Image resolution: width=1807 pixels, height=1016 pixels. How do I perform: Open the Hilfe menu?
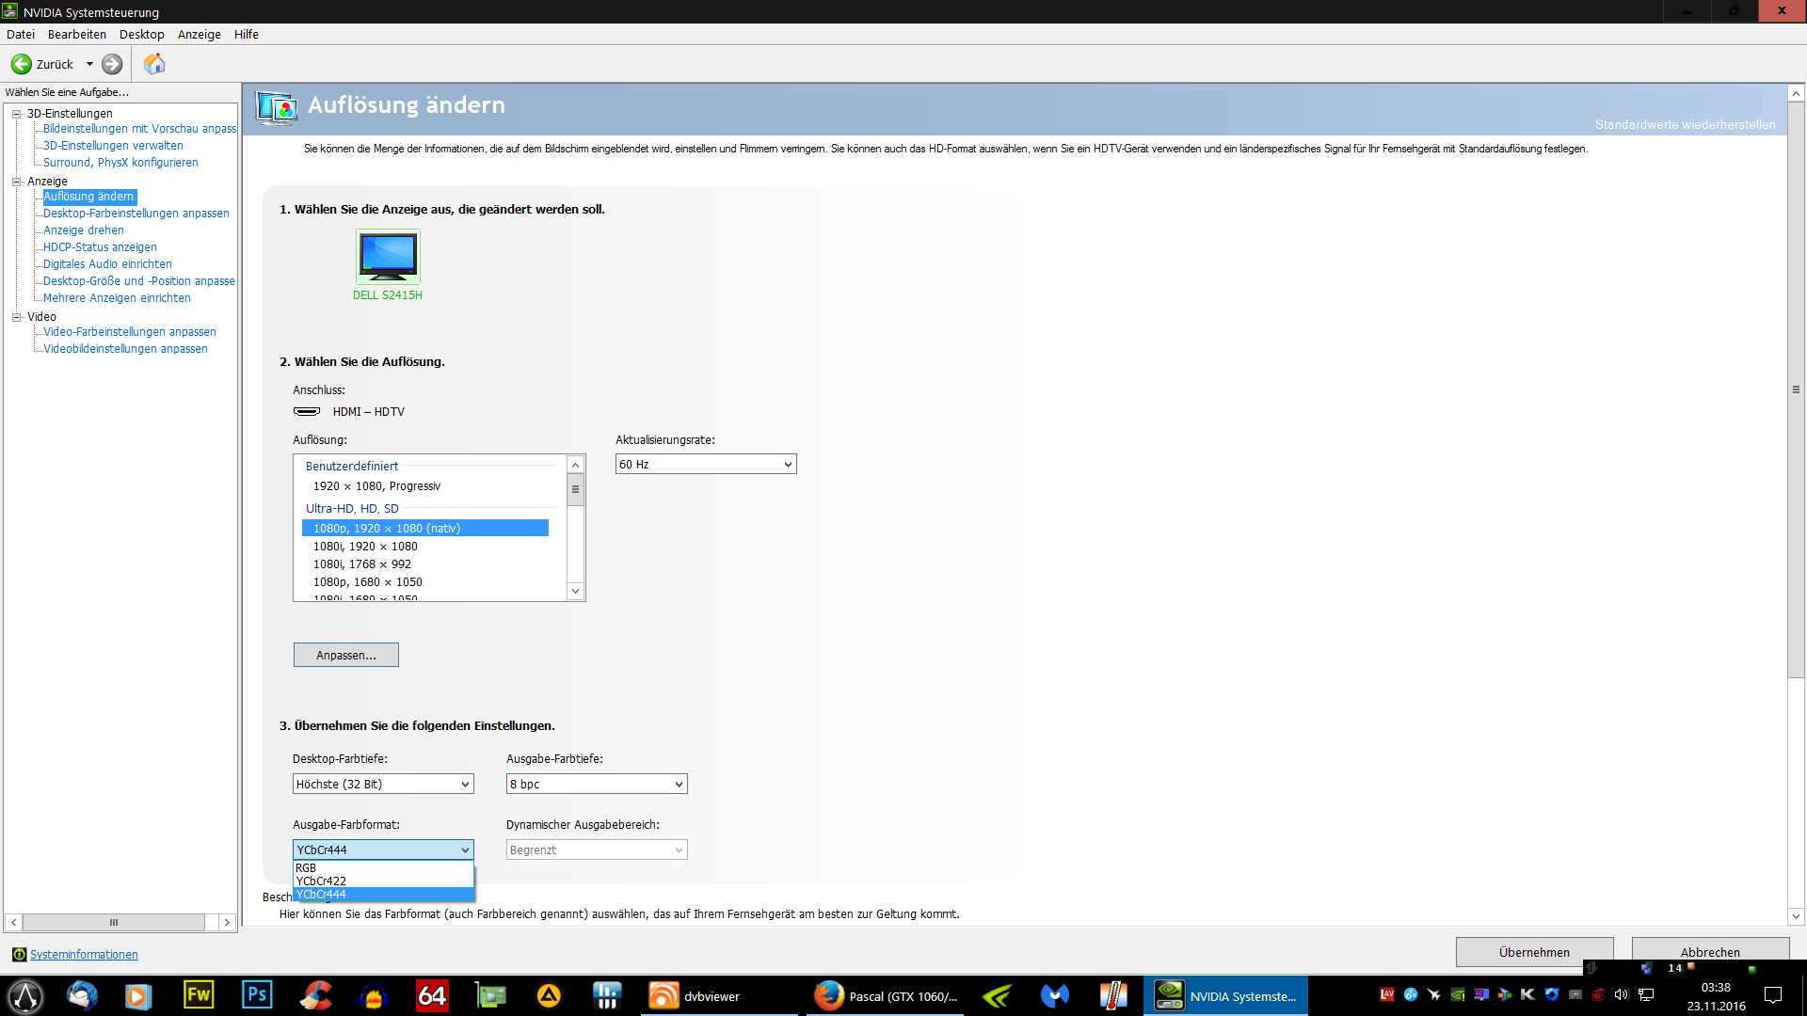click(x=246, y=35)
